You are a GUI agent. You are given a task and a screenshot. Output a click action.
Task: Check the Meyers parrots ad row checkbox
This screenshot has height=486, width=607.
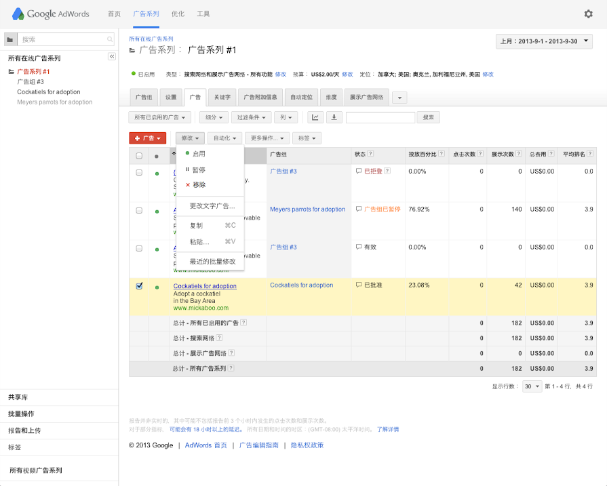tap(139, 210)
